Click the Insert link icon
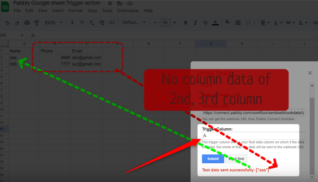318x182 pixels. [x=315, y=23]
